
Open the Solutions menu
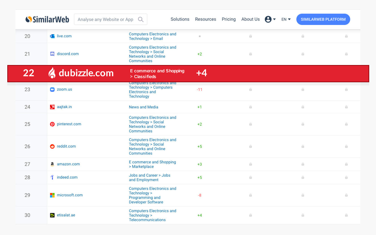pyautogui.click(x=180, y=19)
